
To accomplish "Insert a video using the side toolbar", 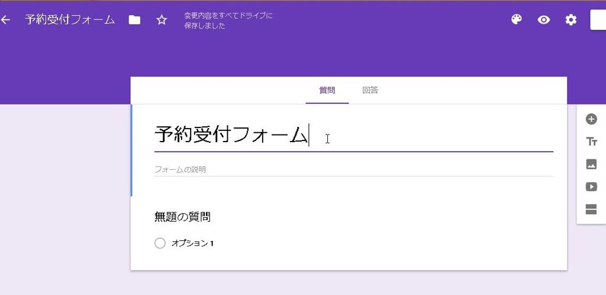I will (591, 187).
